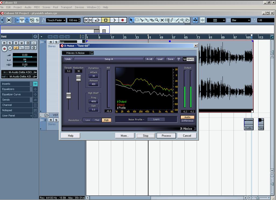Open the 1/8 quantize dropdown
276x200 pixels.
pyautogui.click(x=266, y=20)
